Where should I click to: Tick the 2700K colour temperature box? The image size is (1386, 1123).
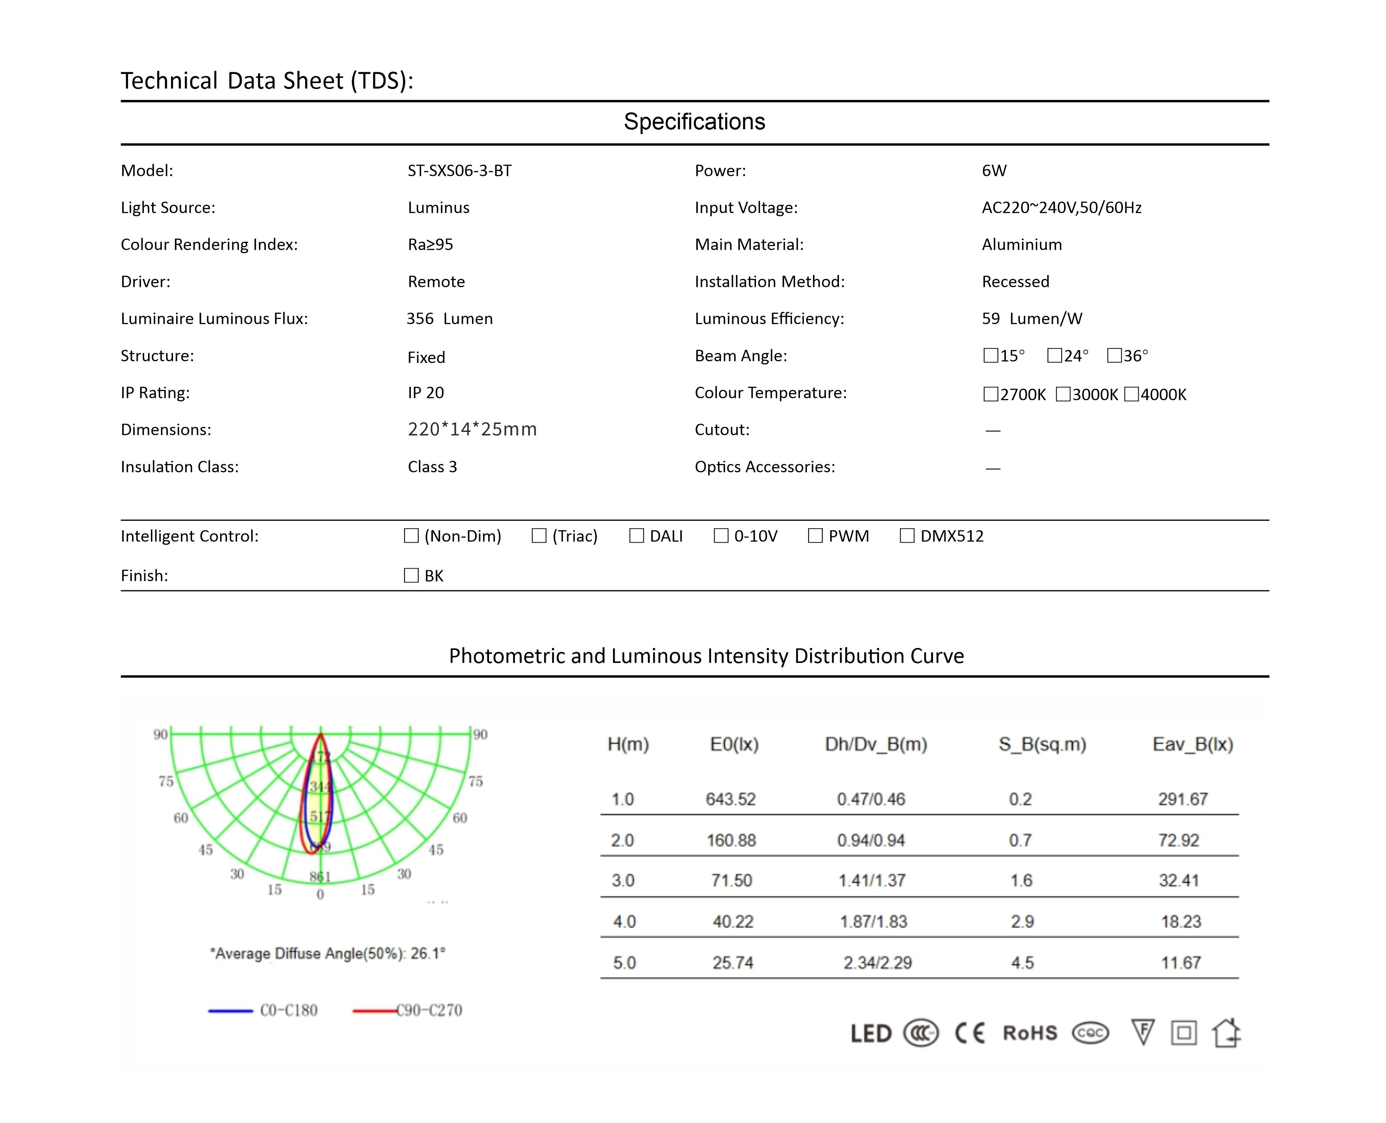(x=990, y=395)
